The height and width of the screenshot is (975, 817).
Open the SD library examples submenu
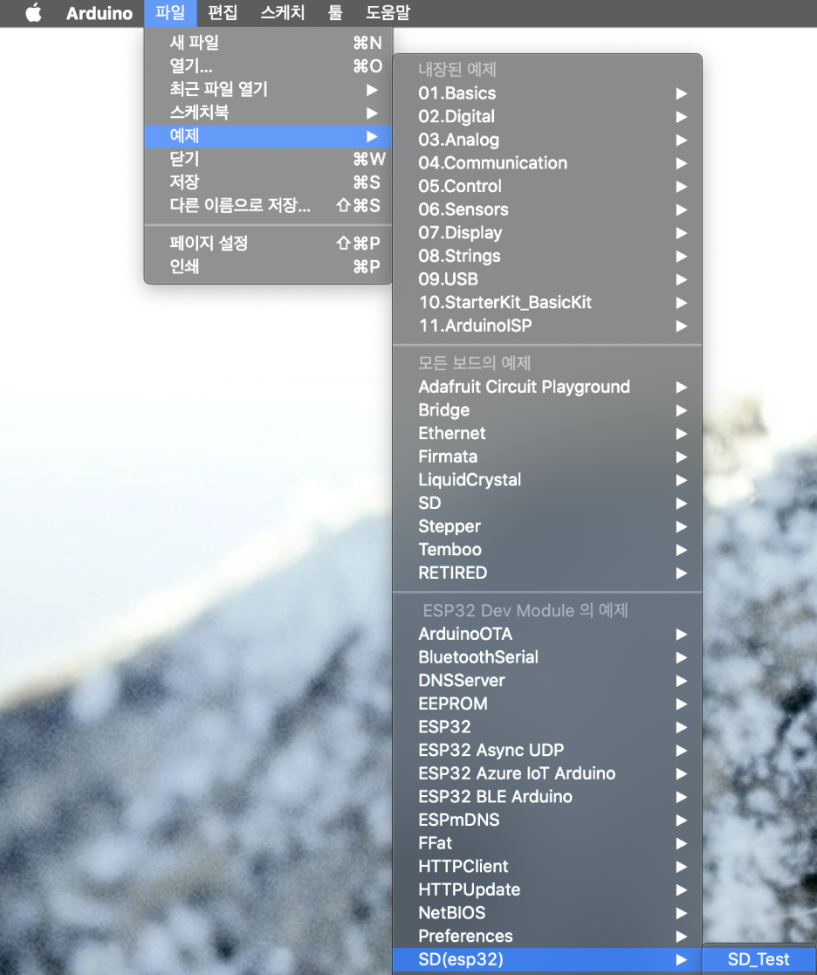(x=547, y=503)
